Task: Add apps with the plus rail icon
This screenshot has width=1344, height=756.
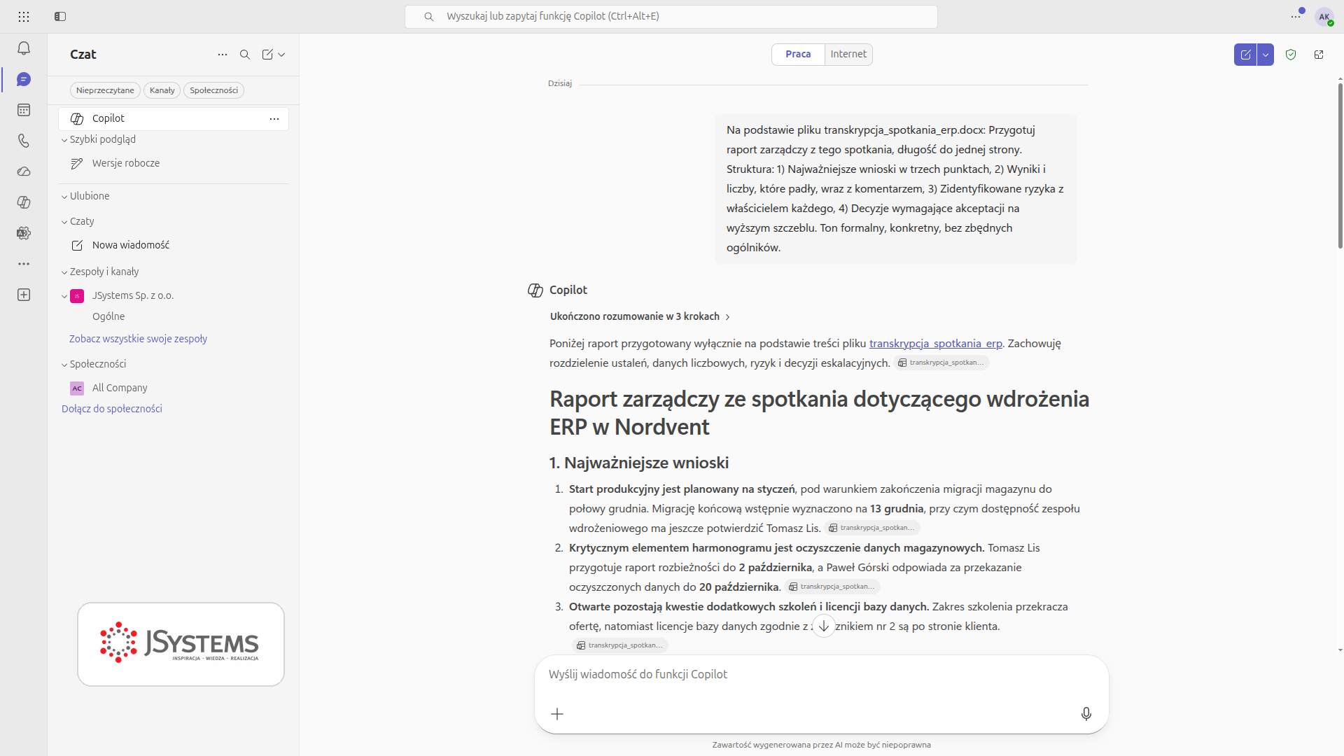Action: 24,295
